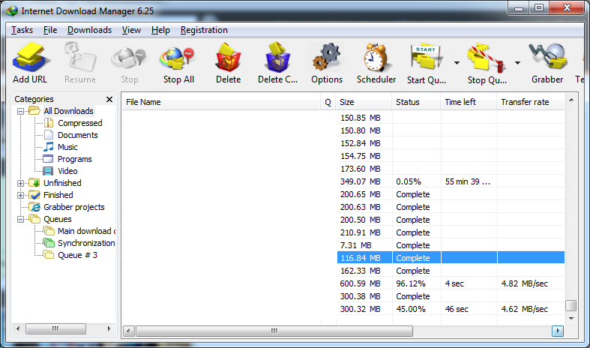Click the Delete toolbar icon
The image size is (590, 348).
228,58
